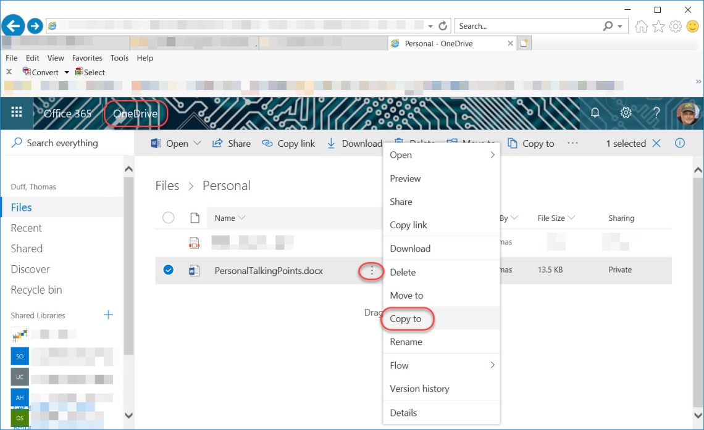Click the Search everything box
Viewport: 704px width, 430px height.
coord(62,143)
